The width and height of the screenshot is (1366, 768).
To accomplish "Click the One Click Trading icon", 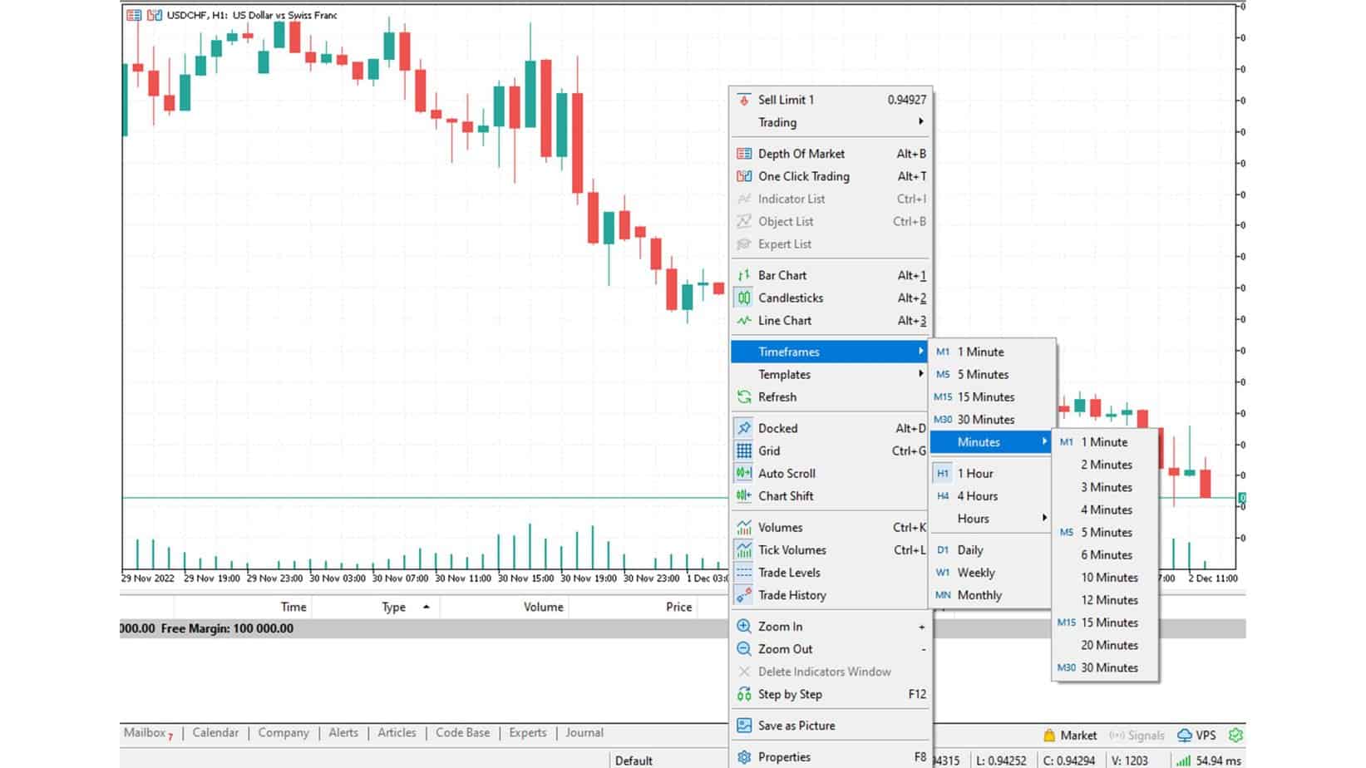I will 744,176.
